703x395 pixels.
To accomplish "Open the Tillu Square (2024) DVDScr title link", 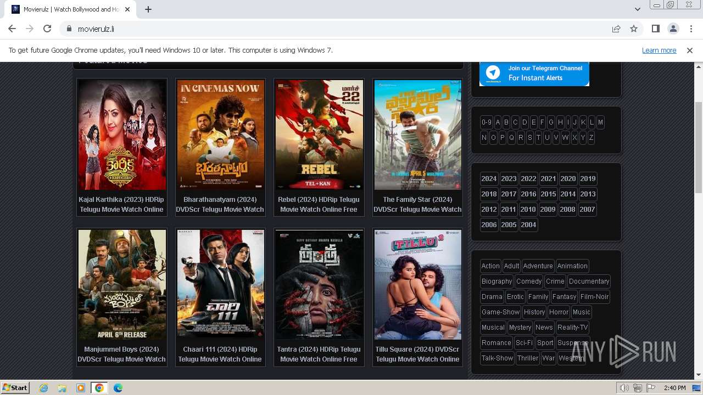I will click(417, 354).
